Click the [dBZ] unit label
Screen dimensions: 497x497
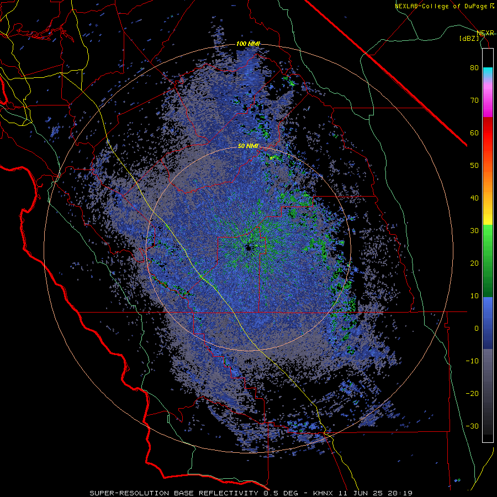pyautogui.click(x=469, y=38)
